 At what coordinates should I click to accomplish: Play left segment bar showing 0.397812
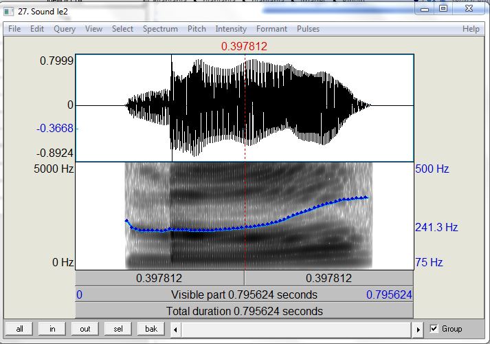pyautogui.click(x=159, y=278)
